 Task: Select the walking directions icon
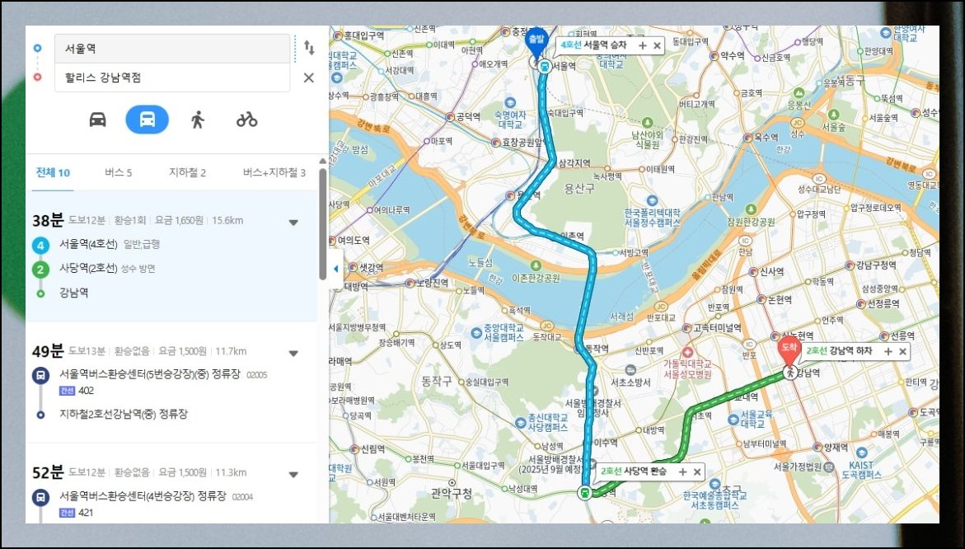coord(197,120)
